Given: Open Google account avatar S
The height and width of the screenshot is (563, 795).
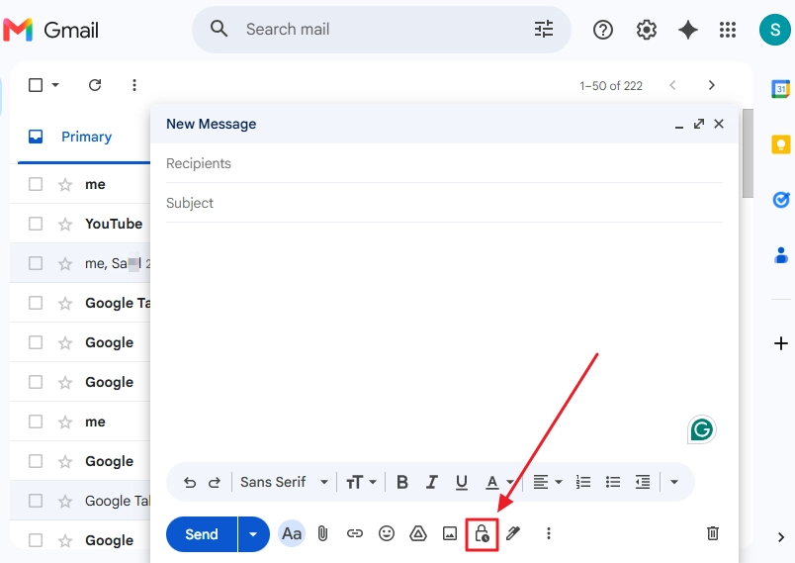Looking at the screenshot, I should (x=774, y=30).
